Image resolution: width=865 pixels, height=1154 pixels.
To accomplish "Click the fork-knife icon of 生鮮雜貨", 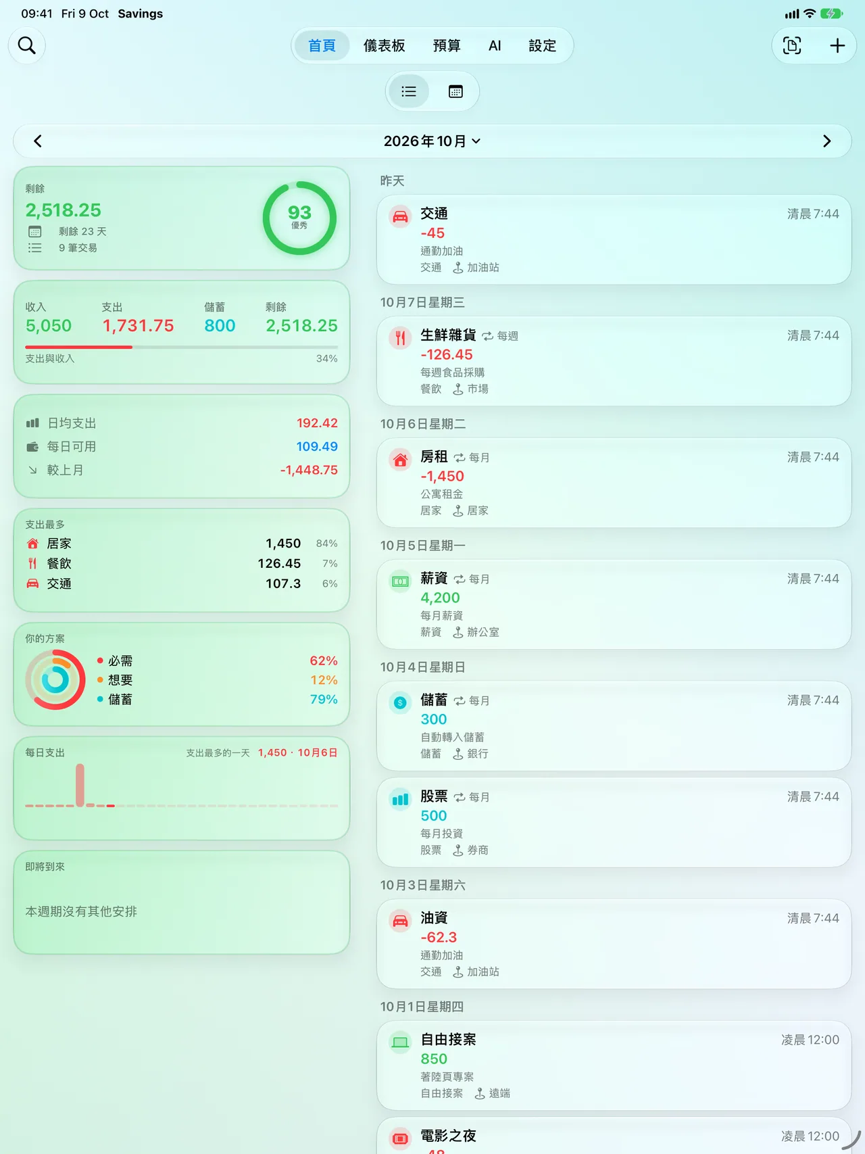I will point(400,338).
